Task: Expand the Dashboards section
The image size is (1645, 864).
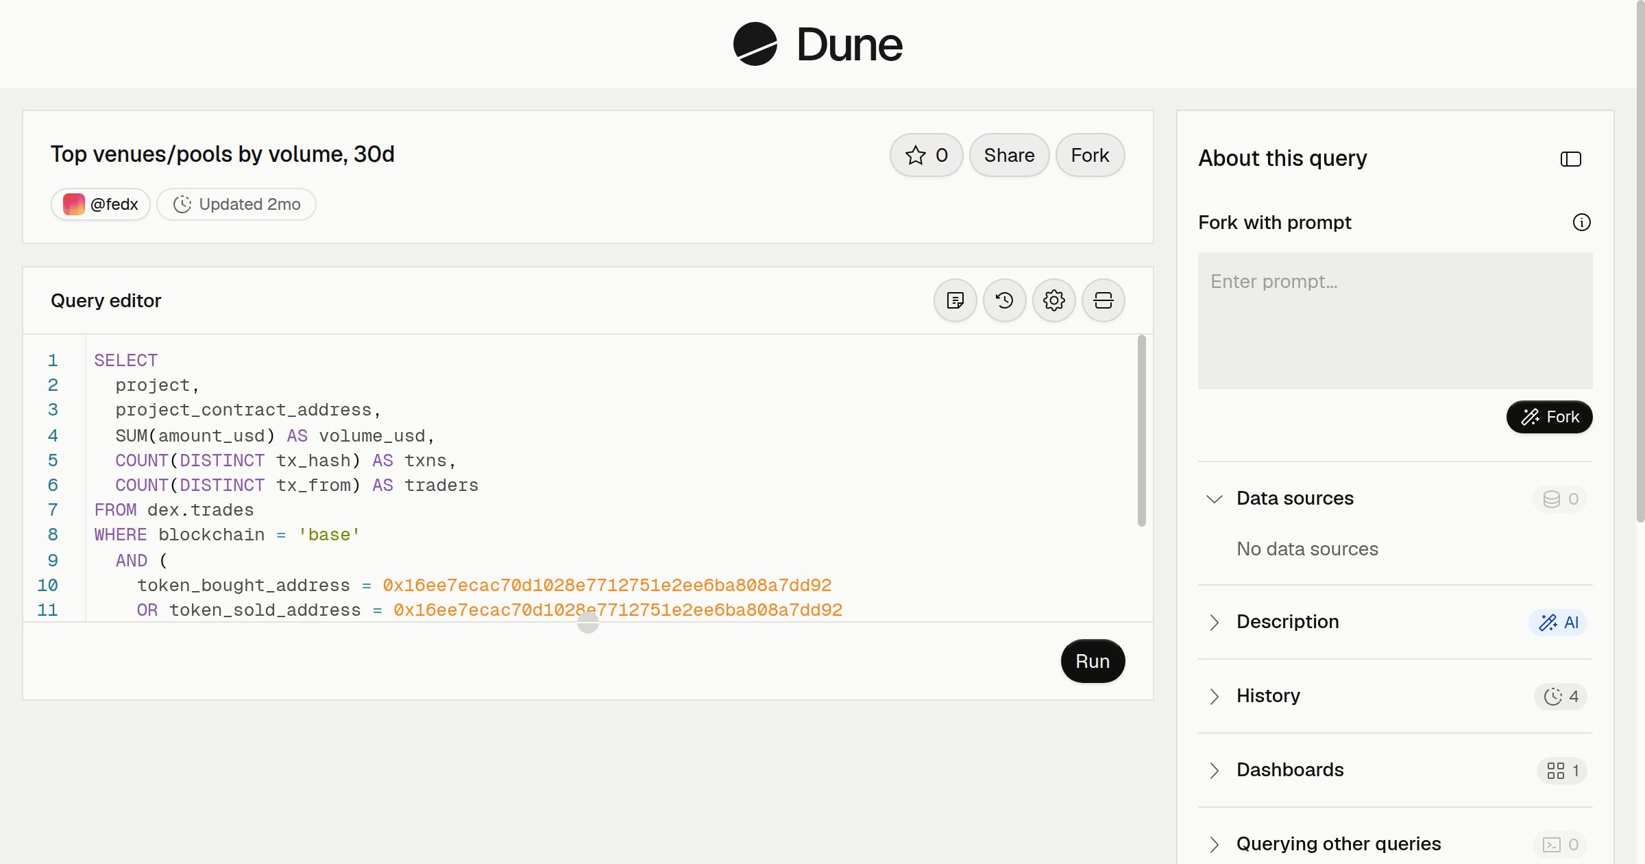Action: [1214, 770]
